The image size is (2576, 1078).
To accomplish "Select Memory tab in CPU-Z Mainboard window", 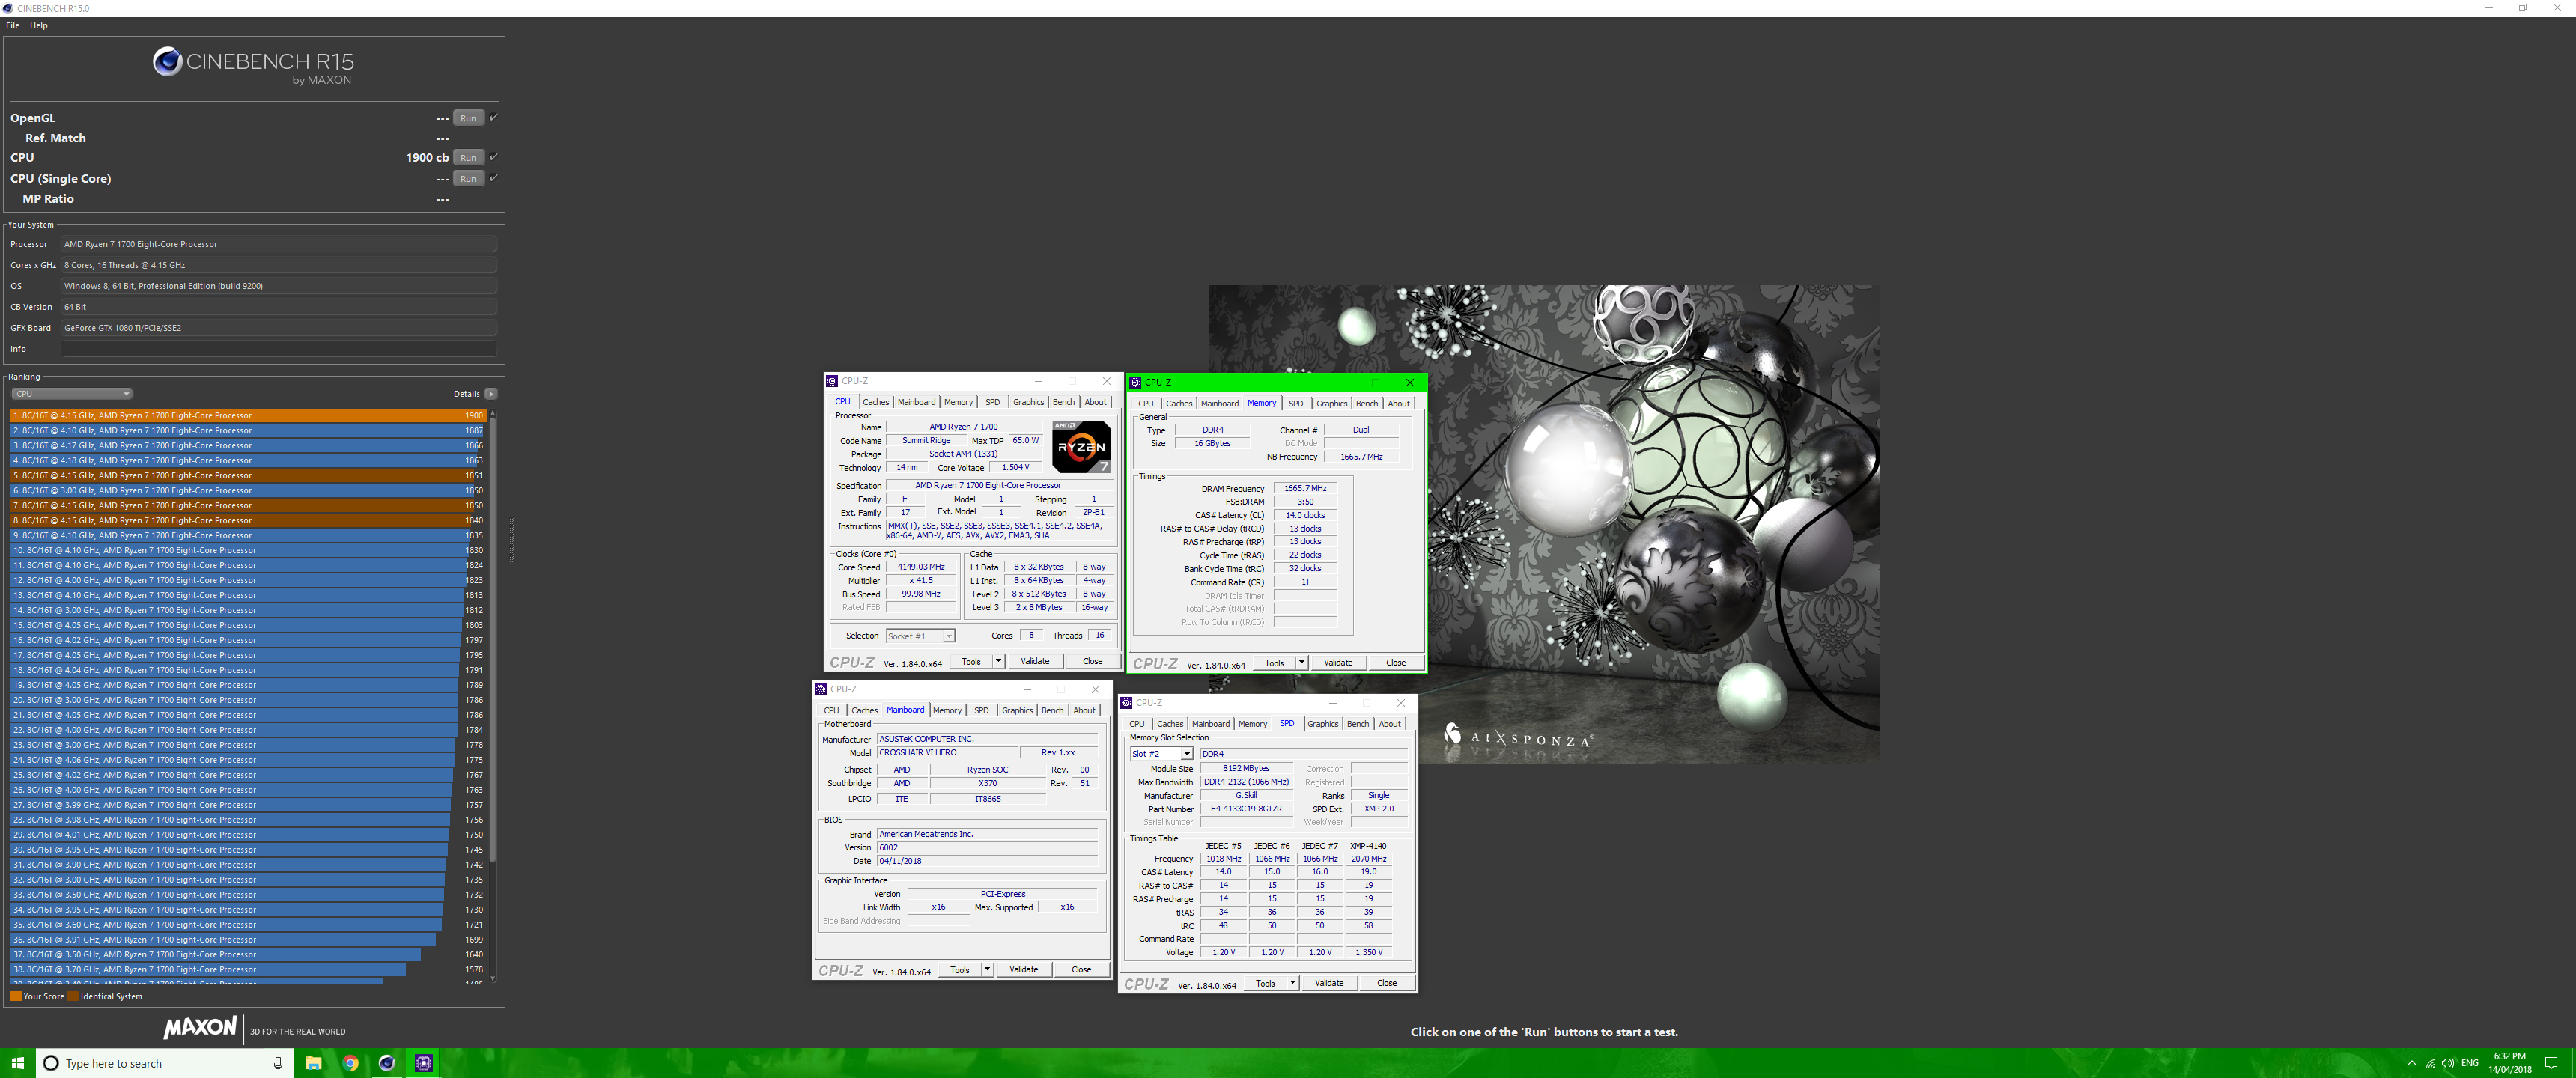I will (947, 711).
